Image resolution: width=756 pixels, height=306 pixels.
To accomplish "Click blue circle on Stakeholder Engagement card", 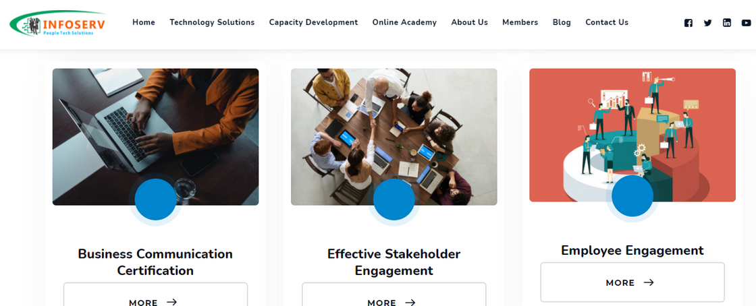I will click(394, 200).
